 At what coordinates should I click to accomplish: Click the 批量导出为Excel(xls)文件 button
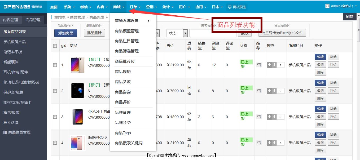click(282, 33)
